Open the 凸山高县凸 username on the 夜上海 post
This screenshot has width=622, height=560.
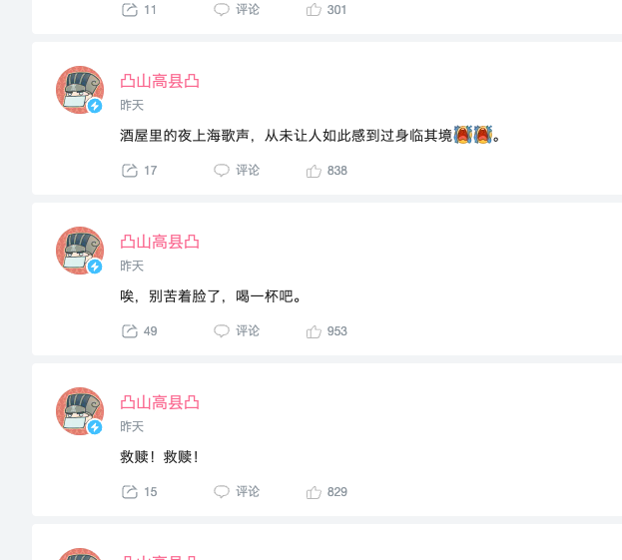click(x=160, y=81)
